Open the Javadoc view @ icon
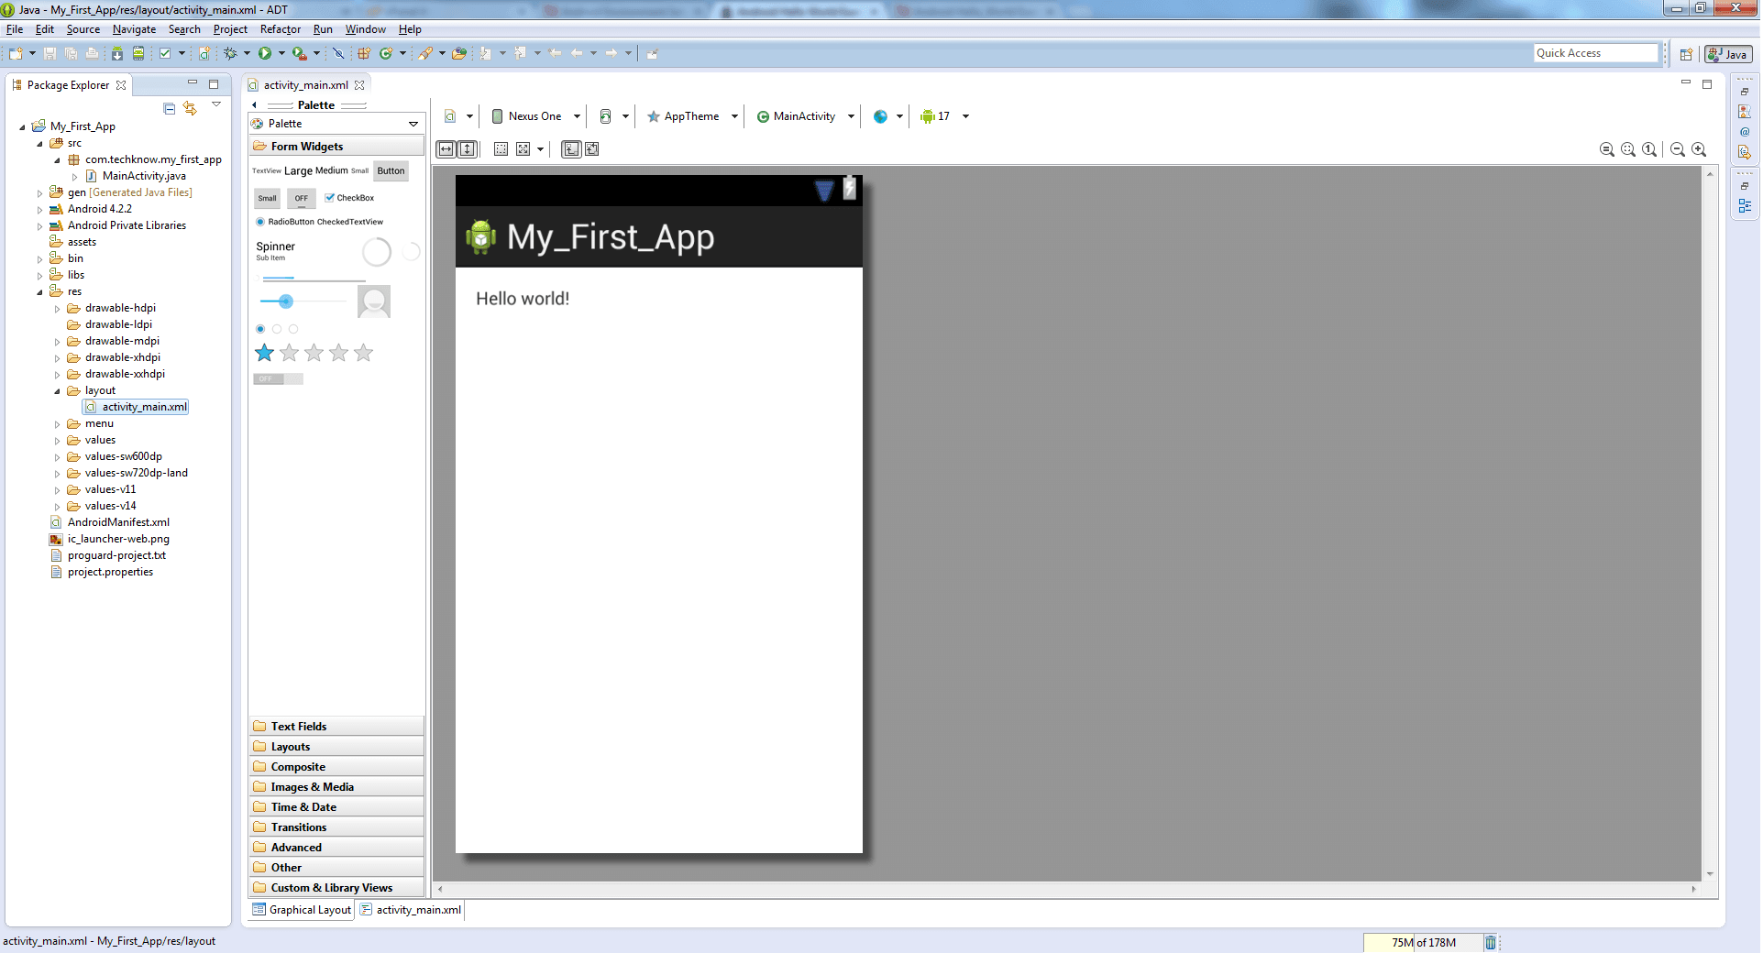The width and height of the screenshot is (1763, 953). click(1745, 131)
